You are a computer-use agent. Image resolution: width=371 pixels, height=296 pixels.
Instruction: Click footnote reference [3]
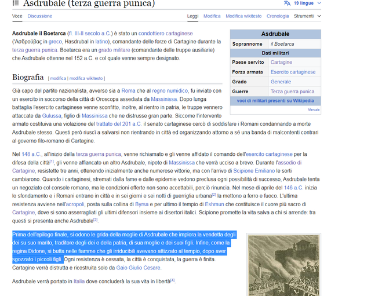click(x=95, y=220)
